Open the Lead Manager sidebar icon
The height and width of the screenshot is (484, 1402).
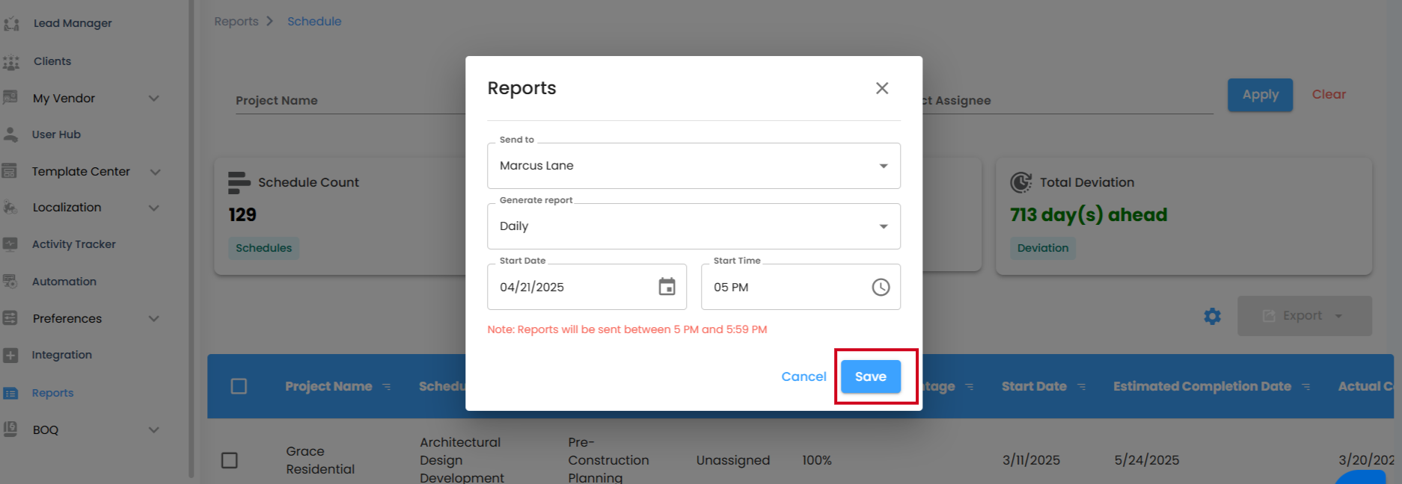[11, 23]
